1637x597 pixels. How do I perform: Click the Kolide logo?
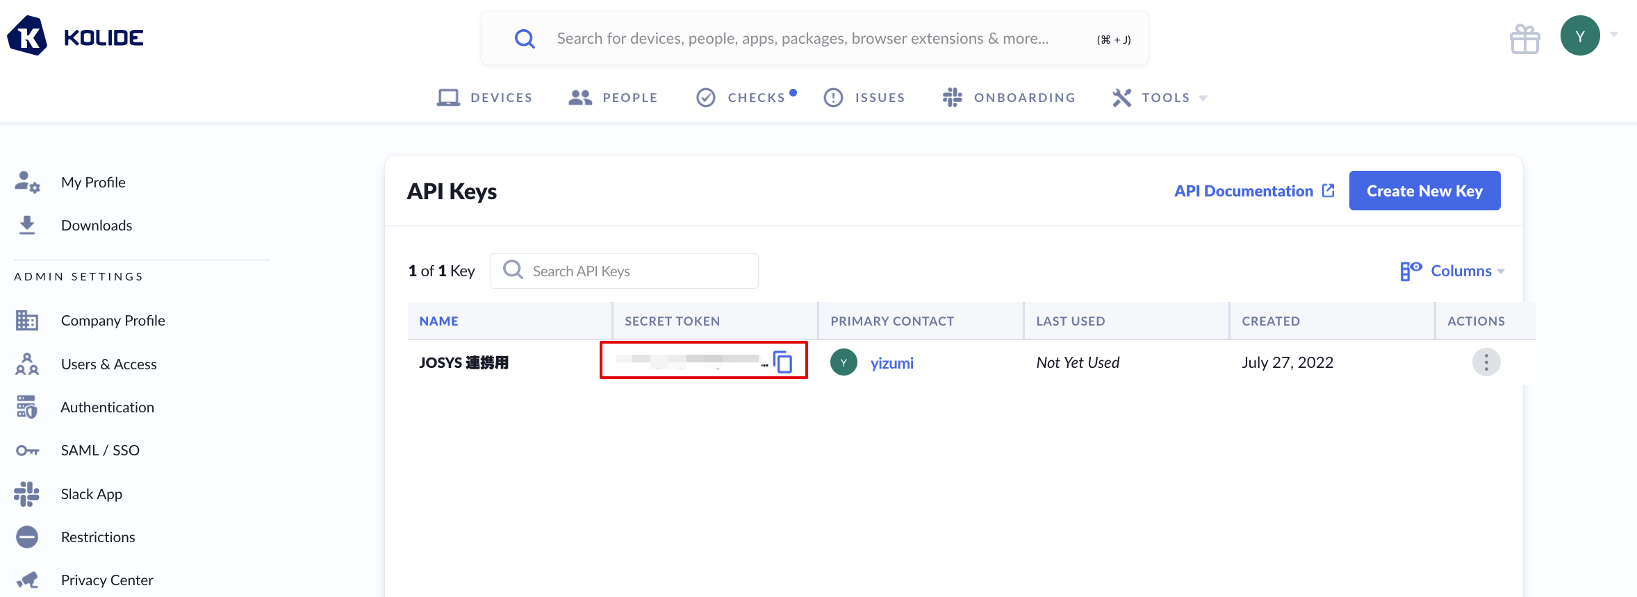coord(75,37)
